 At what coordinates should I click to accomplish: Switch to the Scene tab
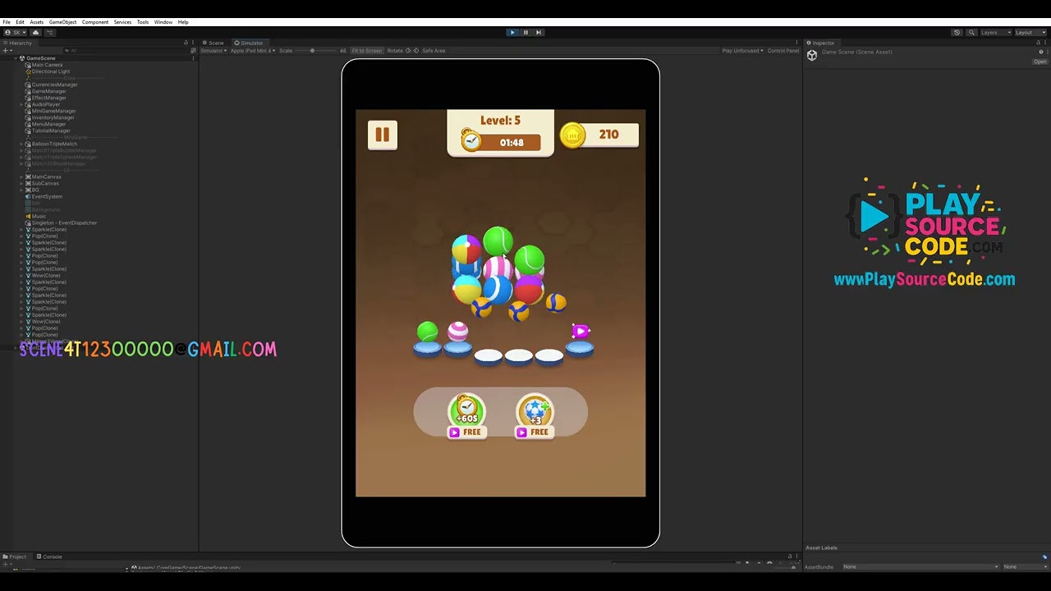click(213, 43)
